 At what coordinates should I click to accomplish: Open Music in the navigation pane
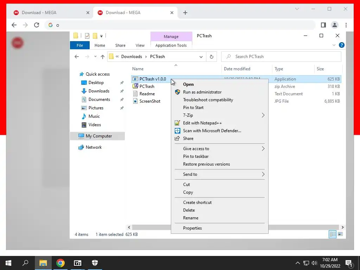click(x=94, y=116)
